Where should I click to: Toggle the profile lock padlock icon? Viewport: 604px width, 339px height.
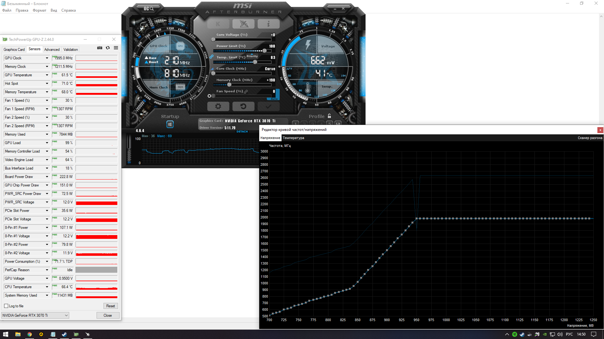click(329, 116)
